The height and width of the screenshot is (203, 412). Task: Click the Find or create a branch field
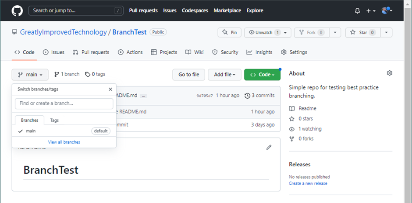tap(64, 103)
